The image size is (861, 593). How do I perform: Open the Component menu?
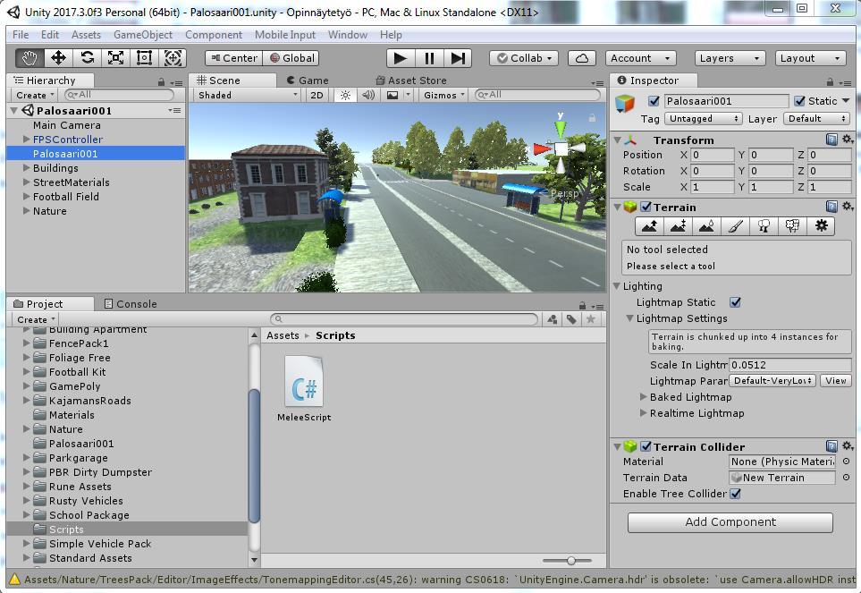214,35
